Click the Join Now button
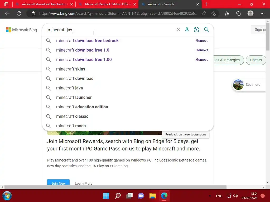270x202 pixels. coord(58,183)
